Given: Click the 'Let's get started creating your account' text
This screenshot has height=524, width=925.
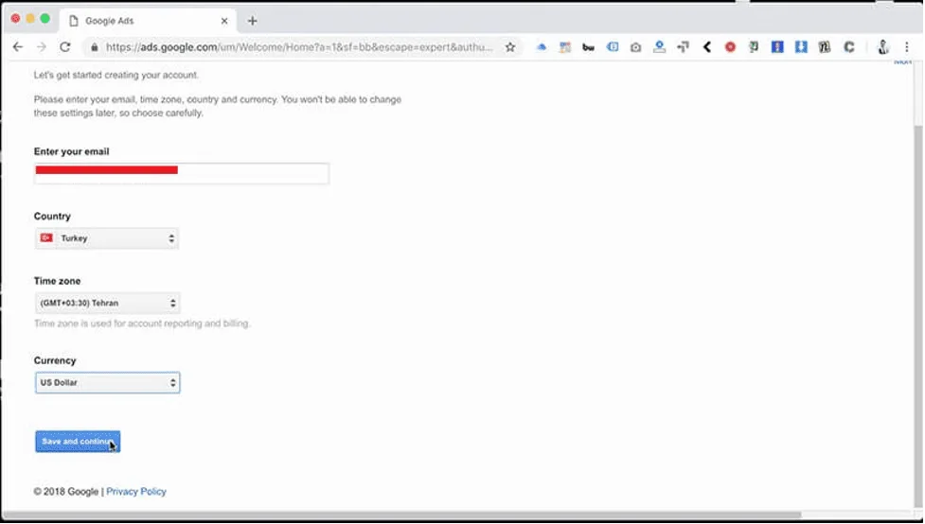Looking at the screenshot, I should point(116,75).
